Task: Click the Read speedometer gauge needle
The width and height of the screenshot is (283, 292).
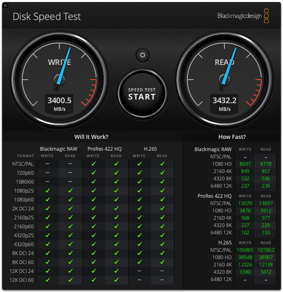Action: [229, 67]
